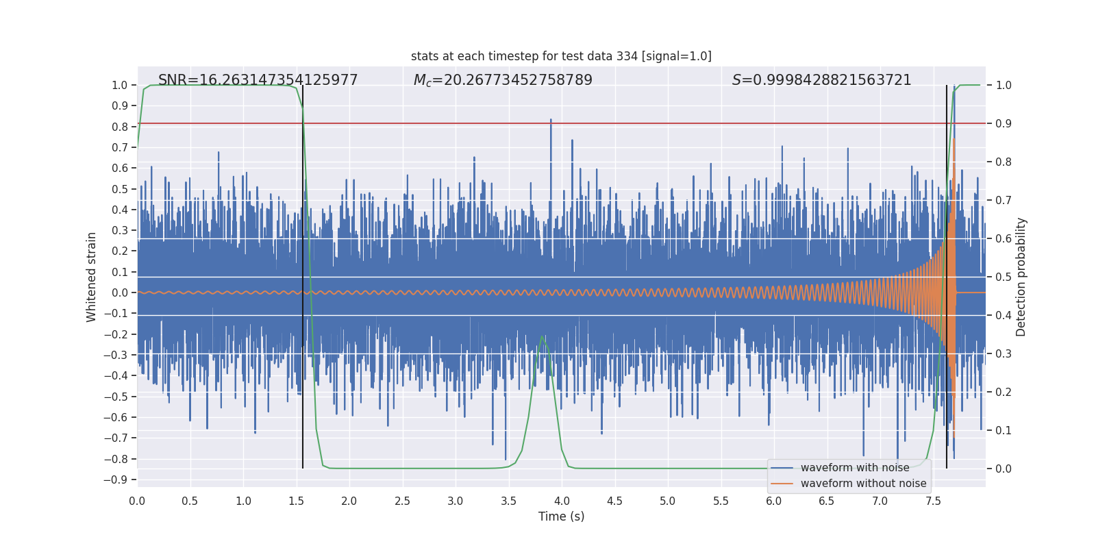Click the SNR value annotation text
1096x548 pixels.
[x=258, y=80]
